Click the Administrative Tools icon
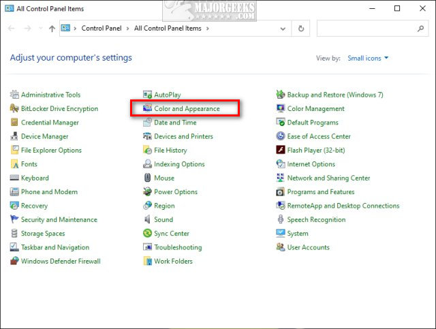This screenshot has height=329, width=436. tap(14, 95)
